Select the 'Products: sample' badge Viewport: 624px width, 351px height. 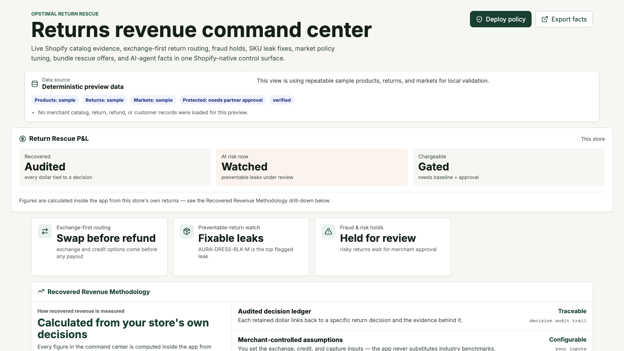(x=55, y=100)
